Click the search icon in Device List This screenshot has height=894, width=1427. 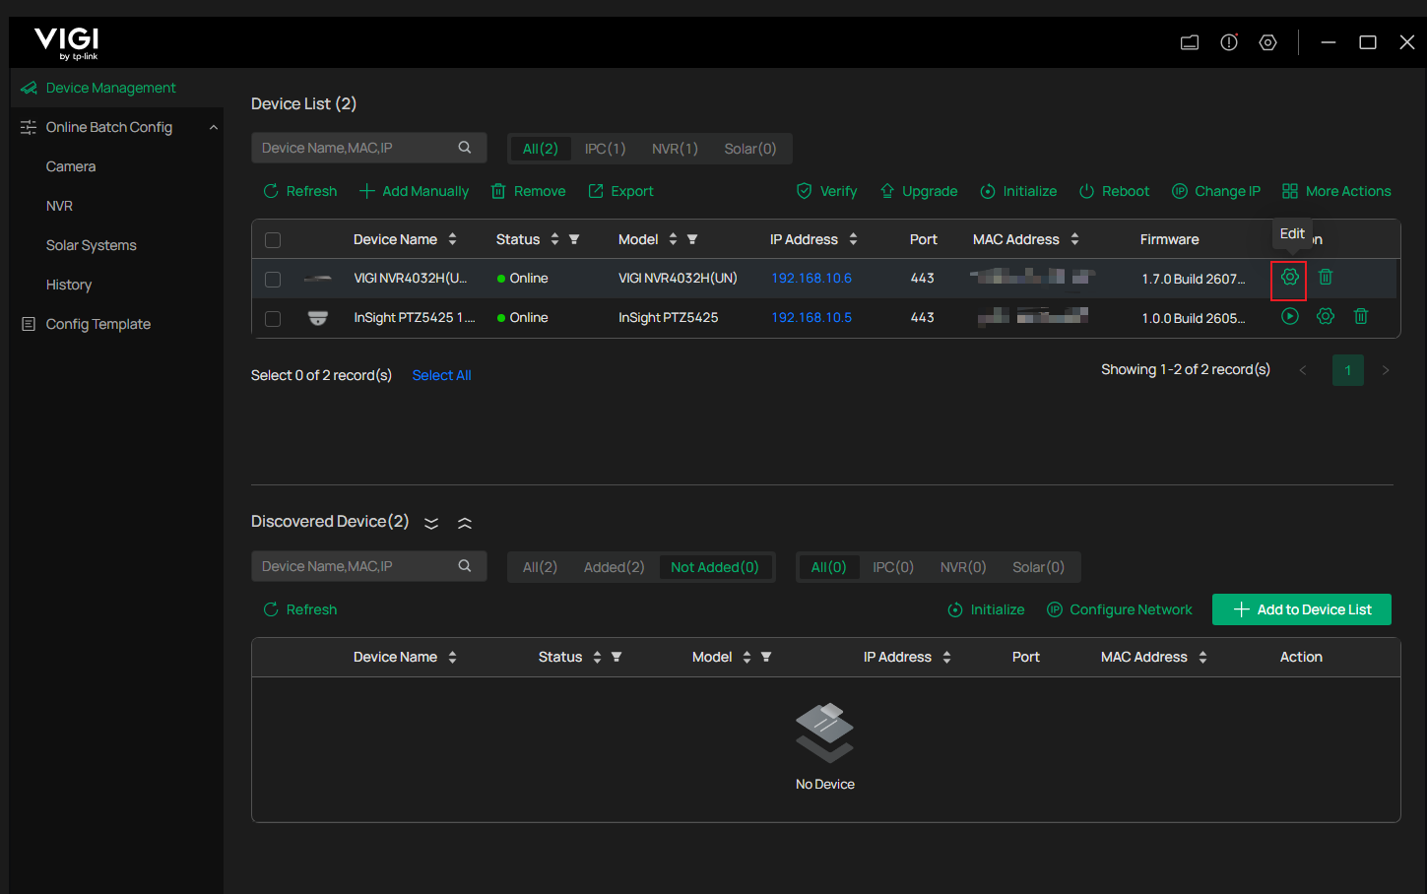465,148
